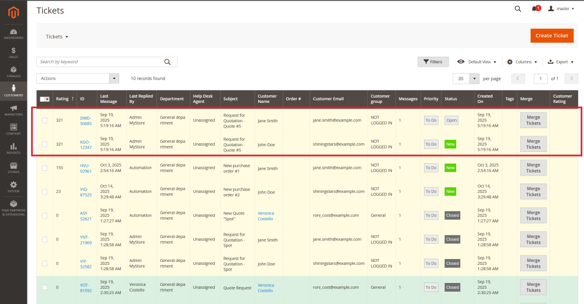Viewport: 584px width, 304px height.
Task: Select checkbox for ticket YOT-81592
Action: tap(45, 287)
